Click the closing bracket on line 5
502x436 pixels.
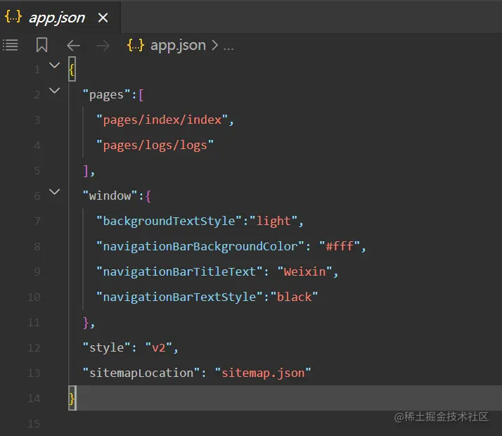(x=86, y=171)
